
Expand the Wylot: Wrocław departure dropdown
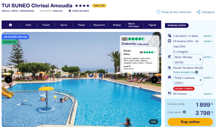188,60
